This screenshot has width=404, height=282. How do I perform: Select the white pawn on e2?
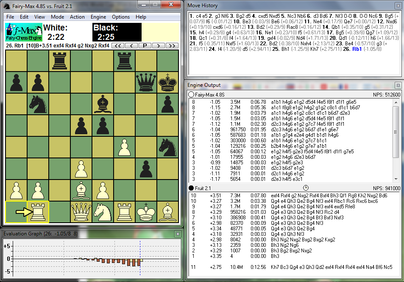(x=103, y=190)
